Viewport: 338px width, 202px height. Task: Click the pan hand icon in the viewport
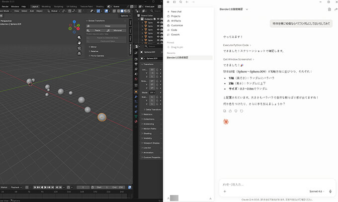(79, 43)
